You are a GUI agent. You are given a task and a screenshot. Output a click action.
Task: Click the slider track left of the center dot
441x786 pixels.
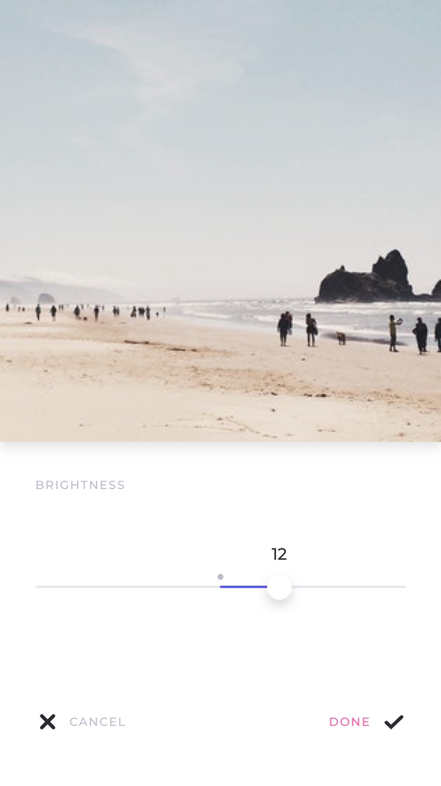pos(127,587)
